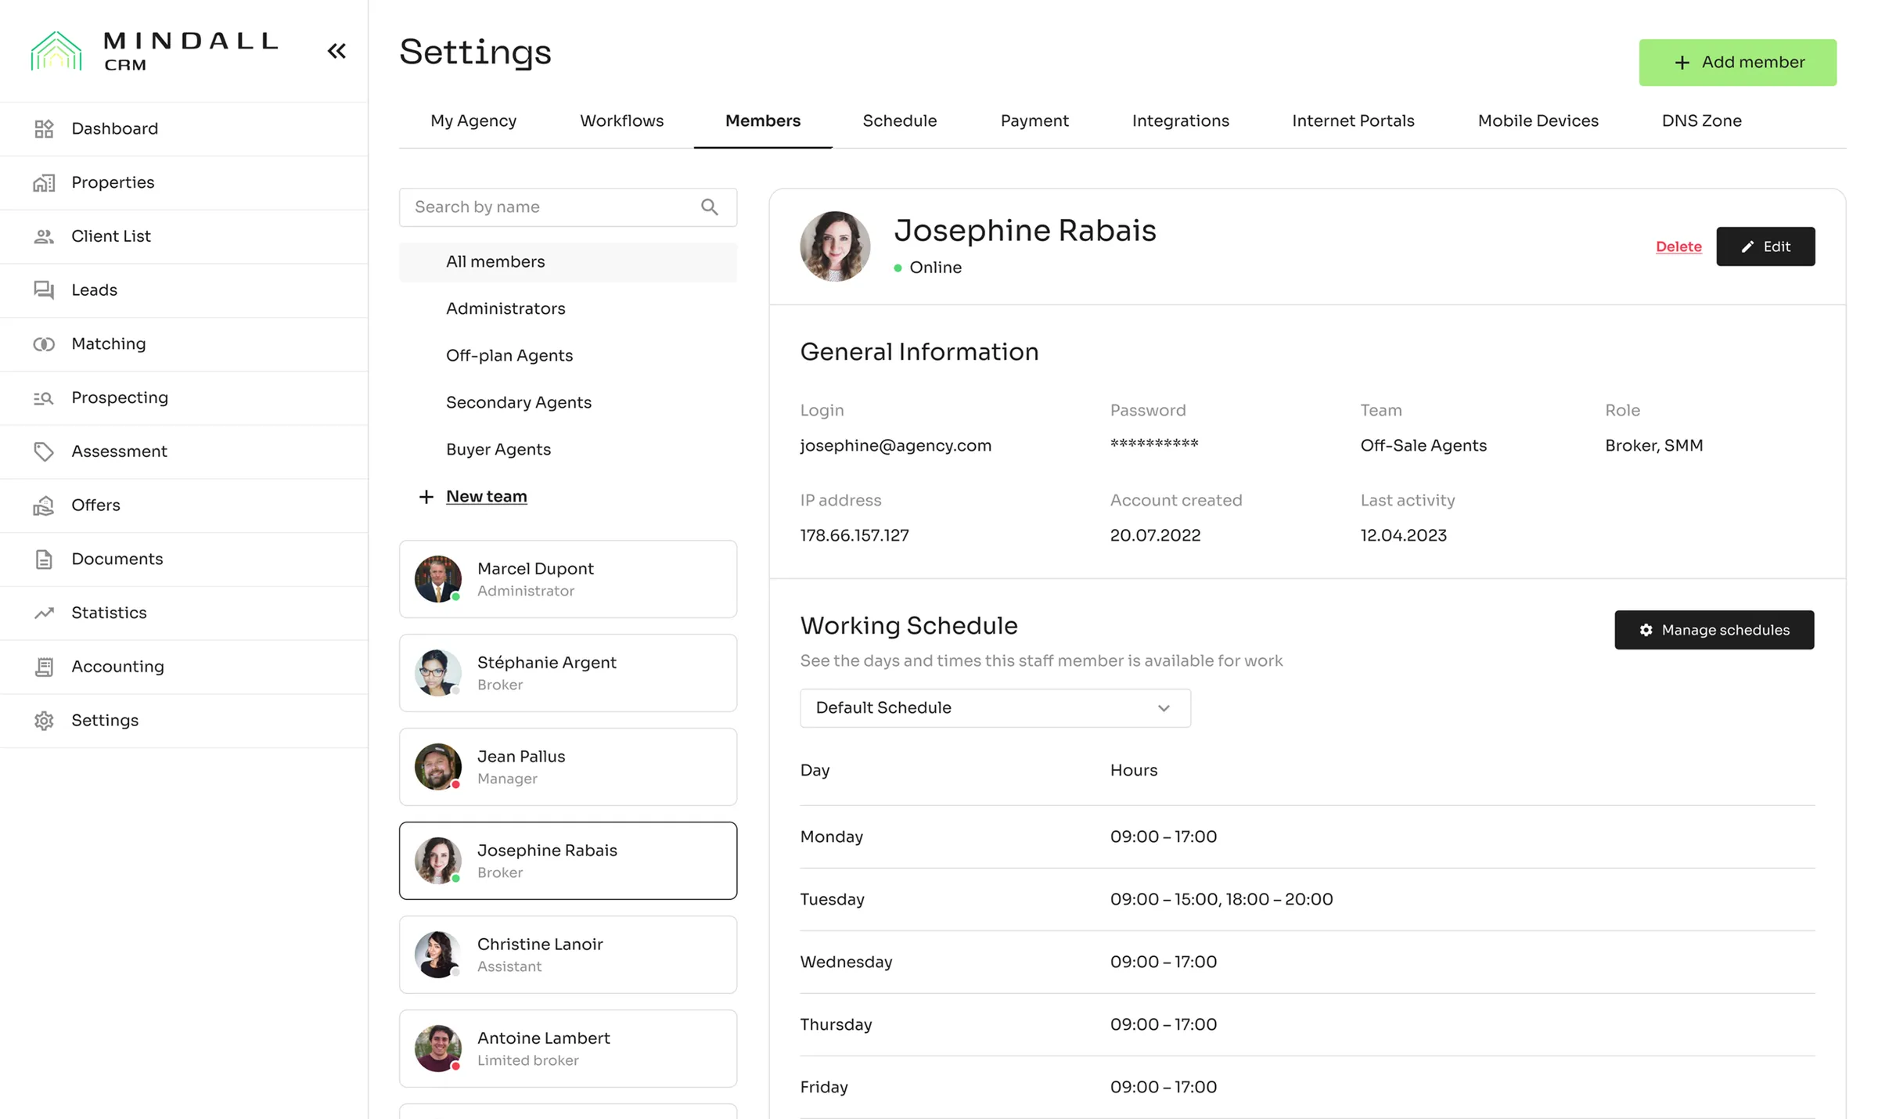Click the Statistics trend line icon
1878x1119 pixels.
(44, 613)
